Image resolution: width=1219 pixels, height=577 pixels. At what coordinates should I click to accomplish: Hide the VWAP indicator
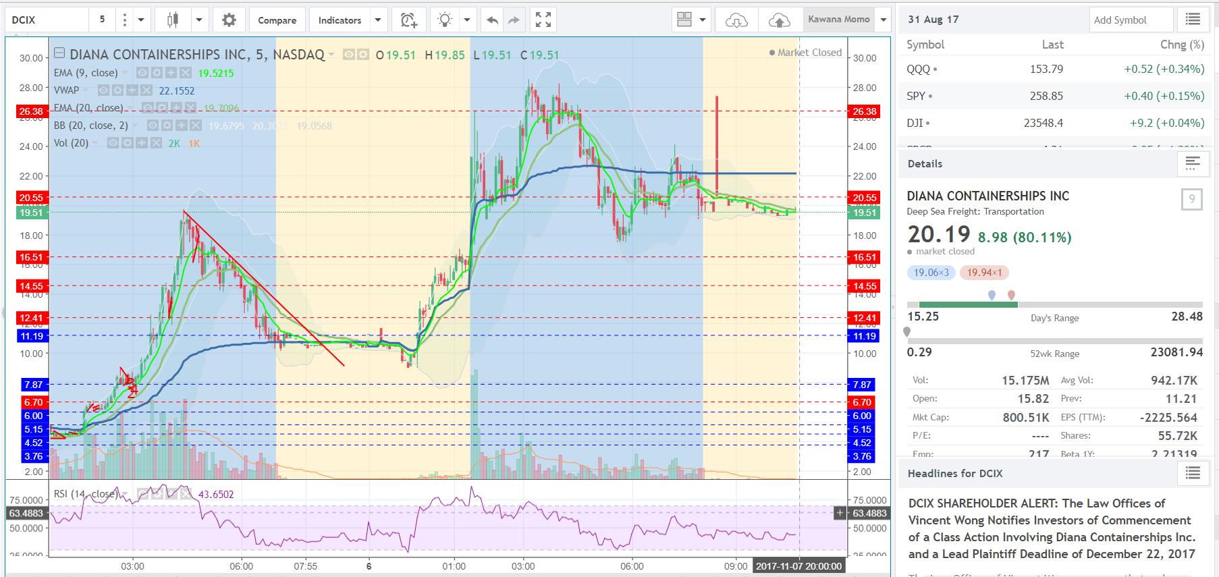103,90
